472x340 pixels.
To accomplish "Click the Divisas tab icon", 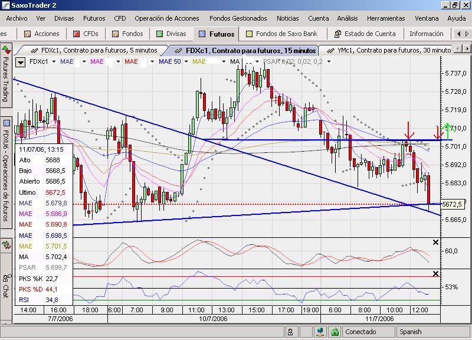I will (159, 34).
